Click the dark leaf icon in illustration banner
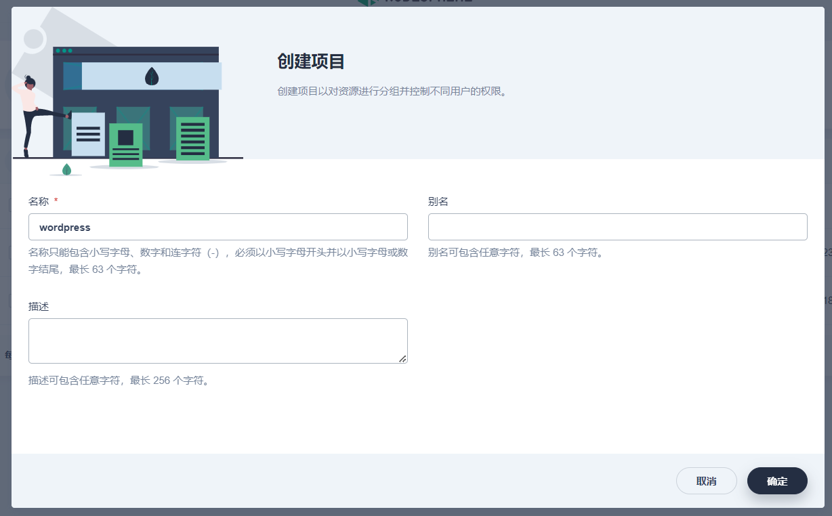Viewport: 832px width, 516px height. (x=152, y=76)
